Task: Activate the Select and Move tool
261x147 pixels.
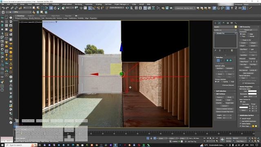Action: 51,8
